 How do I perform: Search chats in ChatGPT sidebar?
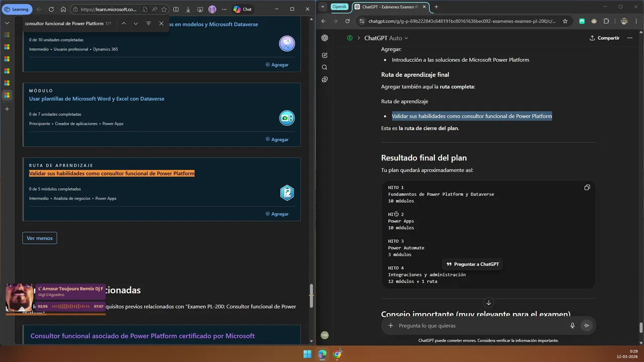tap(325, 67)
